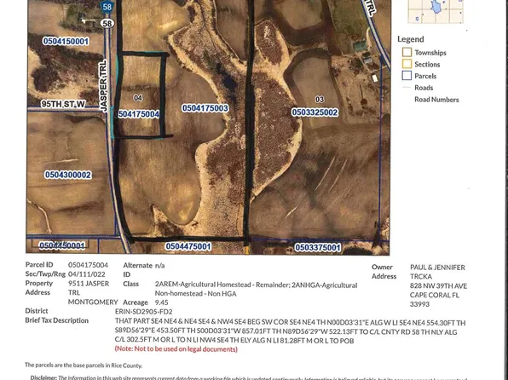Click the Acreage value 9.45
Viewport: 508px width, 380px height.
(x=161, y=302)
